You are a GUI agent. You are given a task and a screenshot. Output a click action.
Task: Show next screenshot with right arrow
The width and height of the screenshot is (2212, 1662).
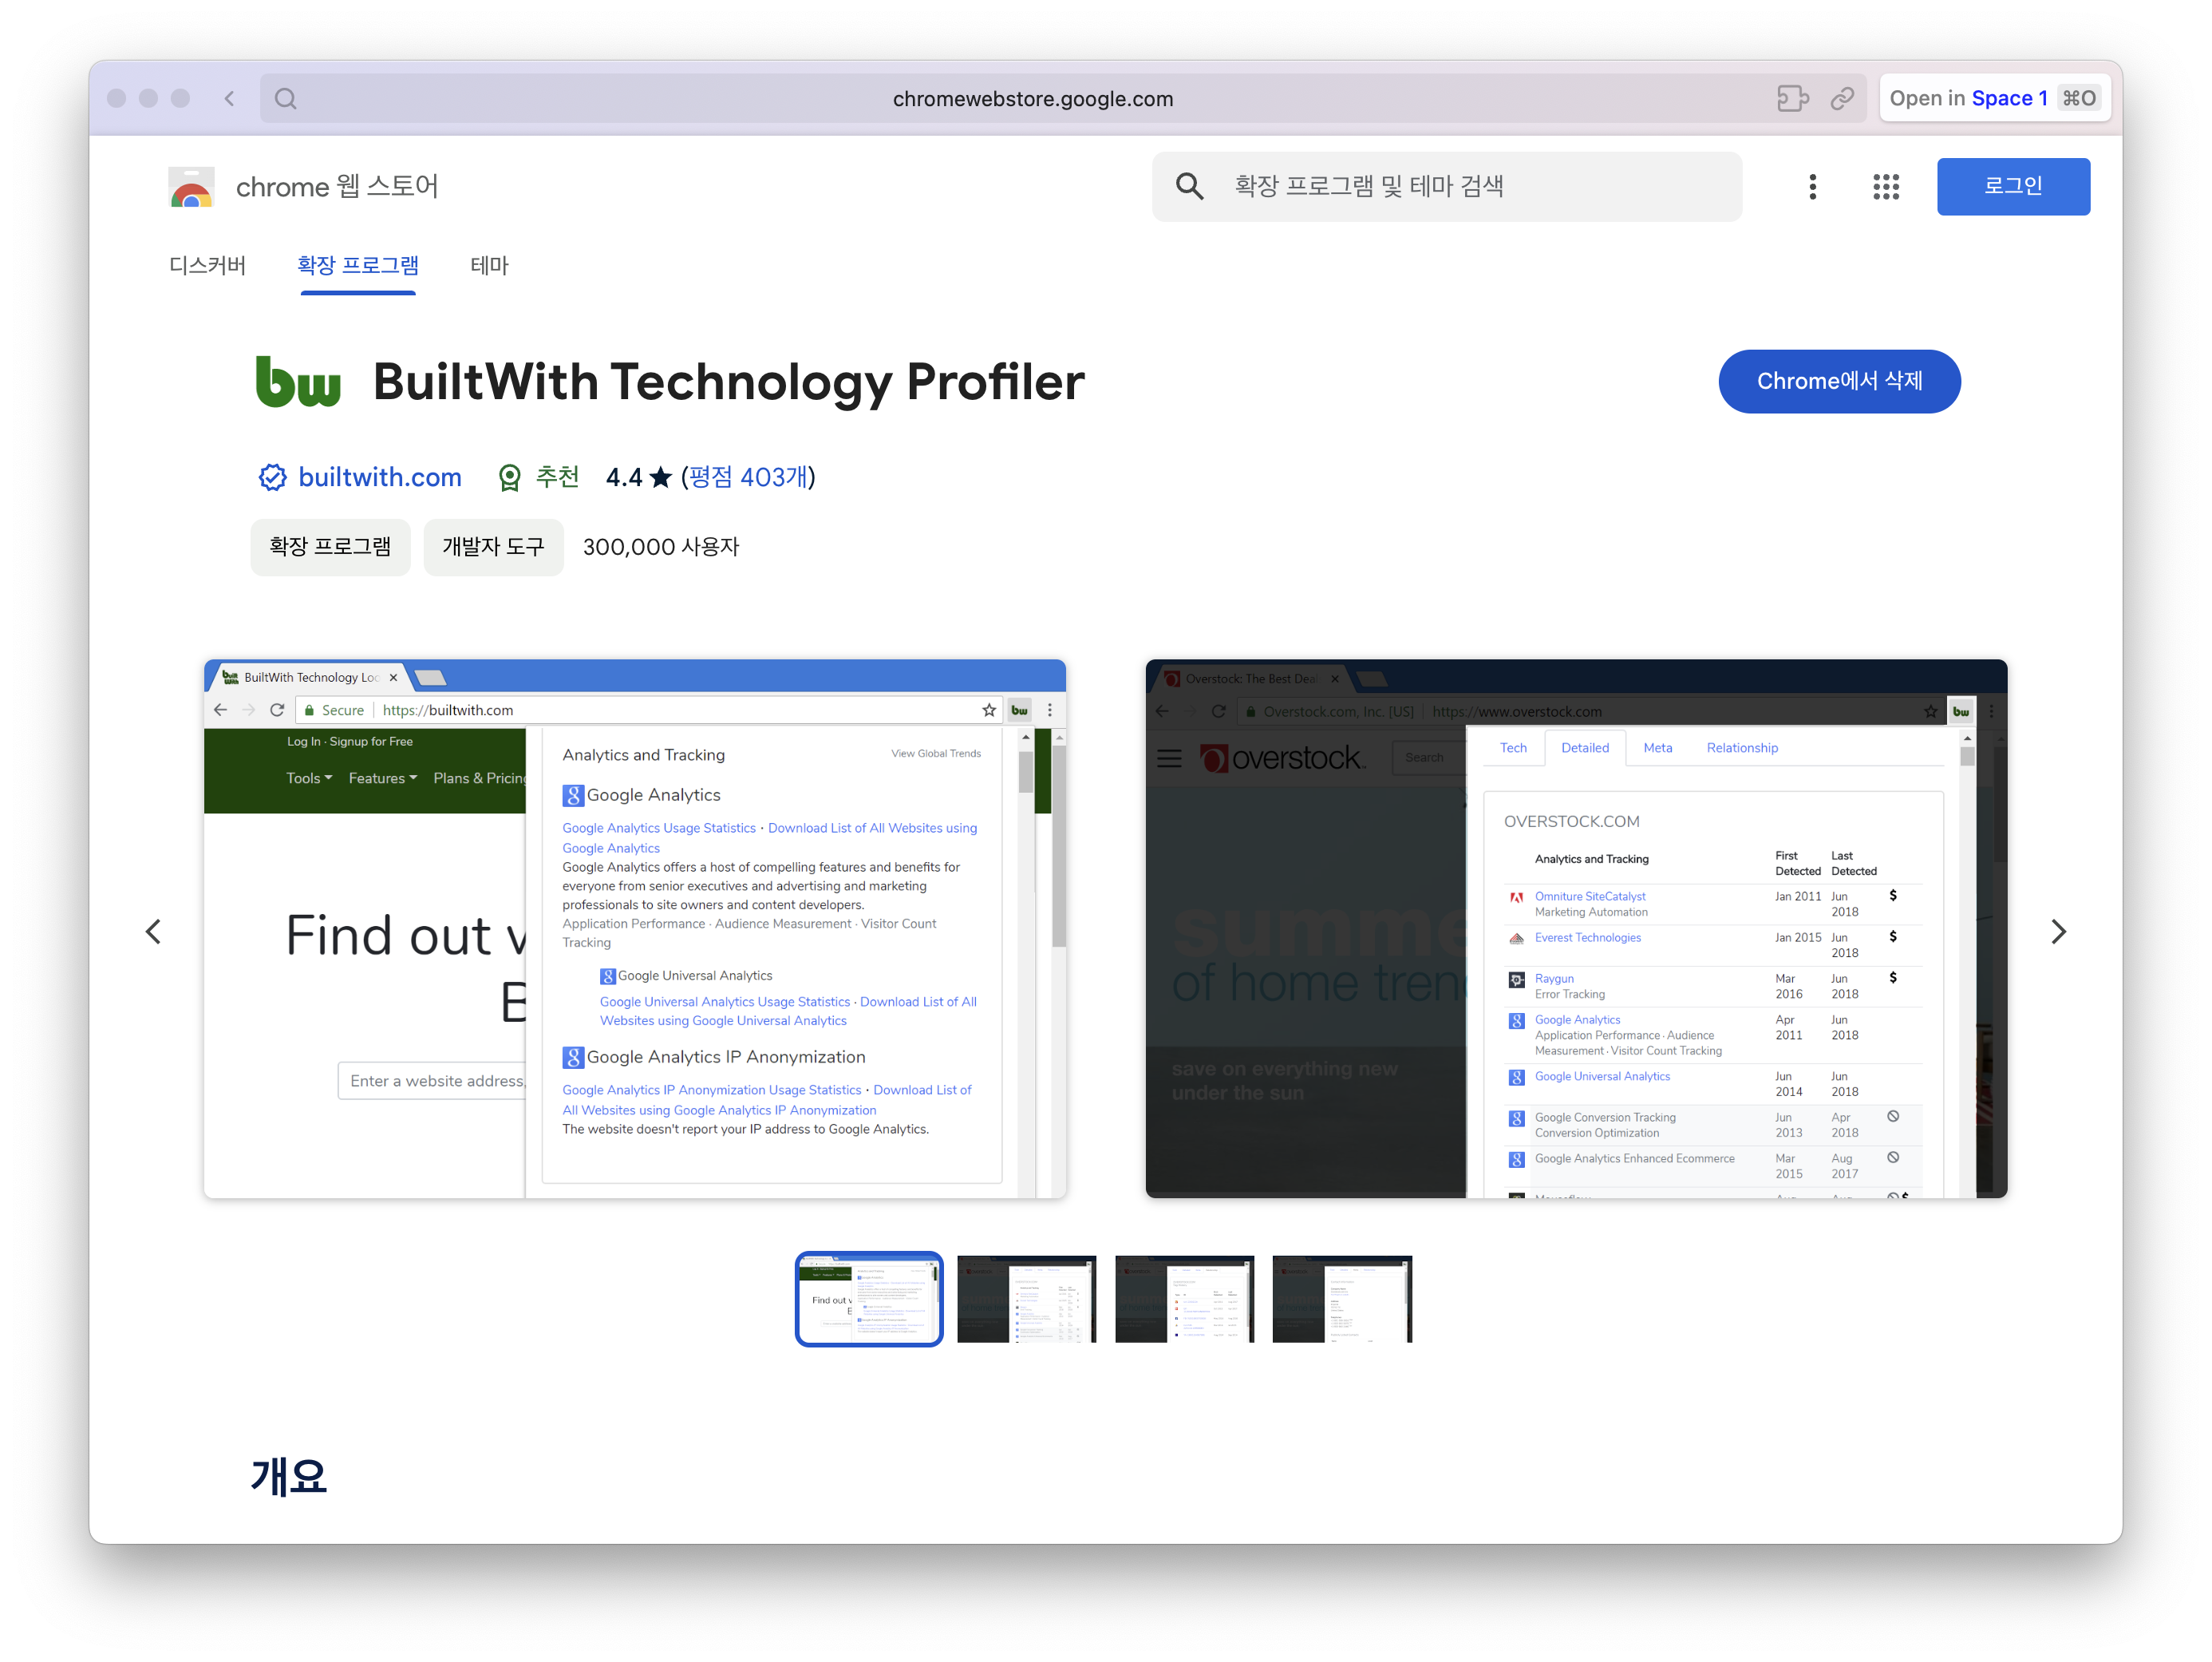pos(2058,932)
